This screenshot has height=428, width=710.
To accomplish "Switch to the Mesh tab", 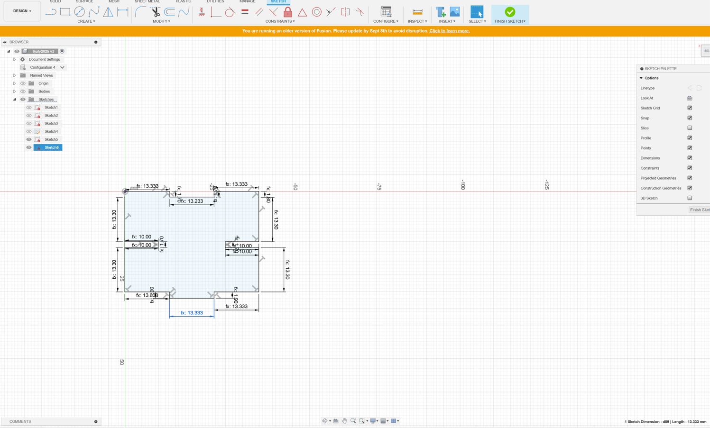I will (x=114, y=2).
